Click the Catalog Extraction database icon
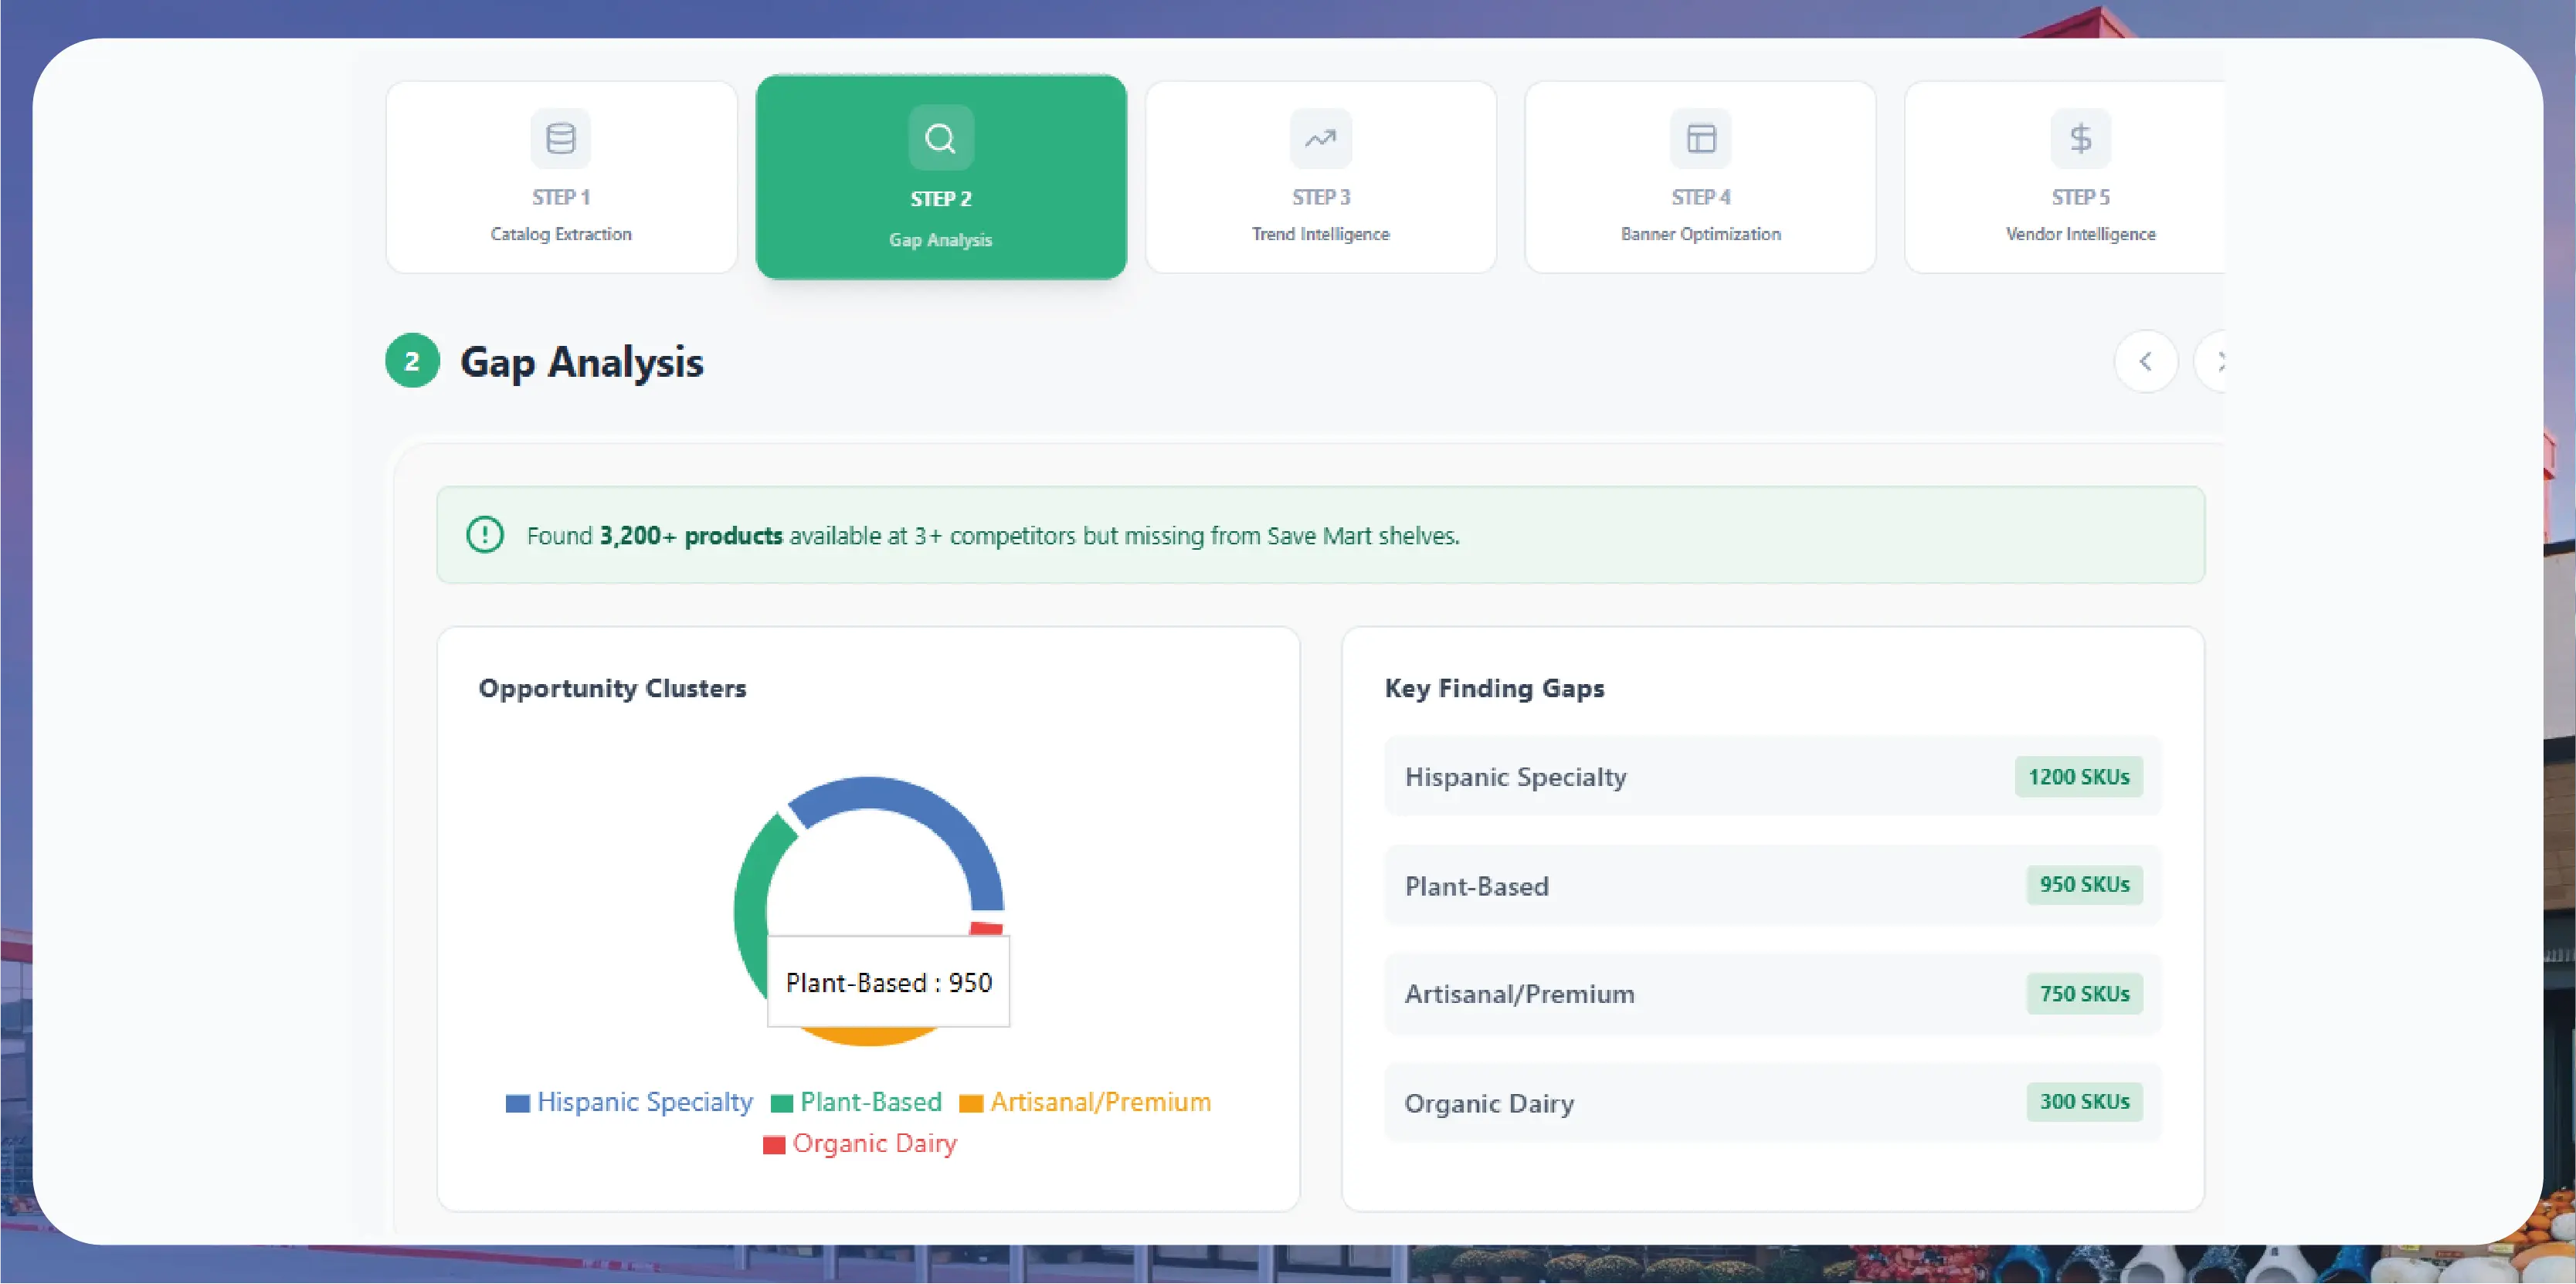 coord(560,138)
